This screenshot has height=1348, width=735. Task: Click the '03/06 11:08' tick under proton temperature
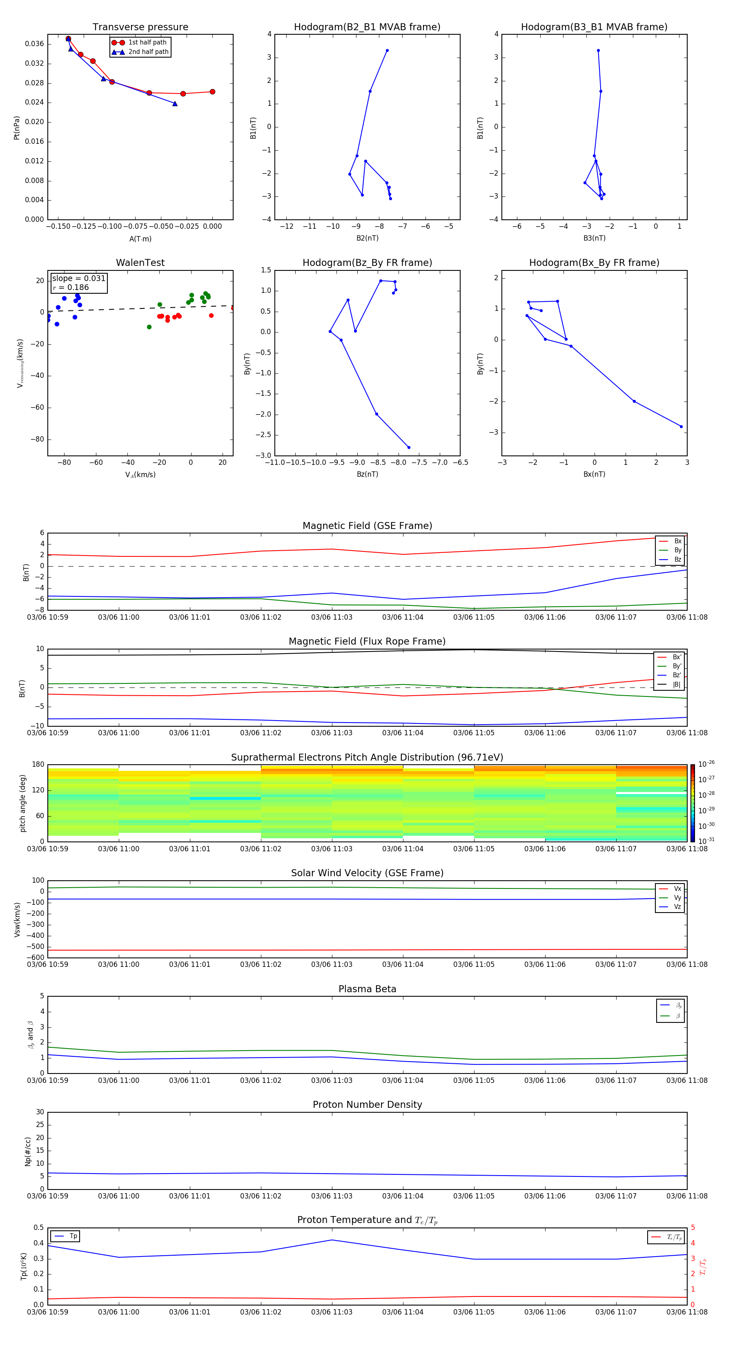[x=686, y=1312]
